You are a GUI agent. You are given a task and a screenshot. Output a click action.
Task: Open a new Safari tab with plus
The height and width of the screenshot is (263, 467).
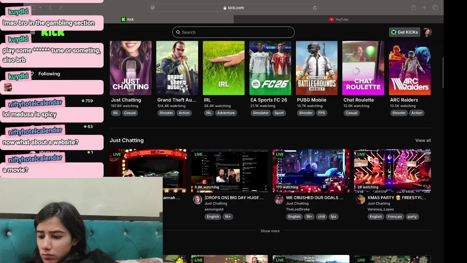point(424,8)
